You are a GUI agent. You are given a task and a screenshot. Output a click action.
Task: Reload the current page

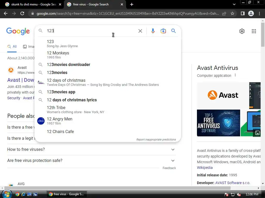(22, 13)
